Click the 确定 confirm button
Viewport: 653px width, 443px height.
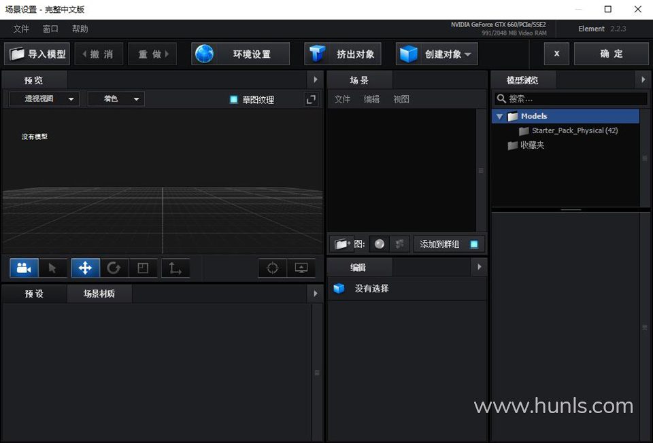pos(611,54)
